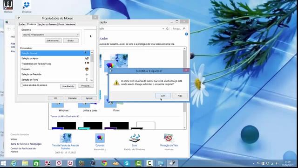The height and width of the screenshot is (168, 298).
Task: Click the Salvar como button
Action: [54, 41]
